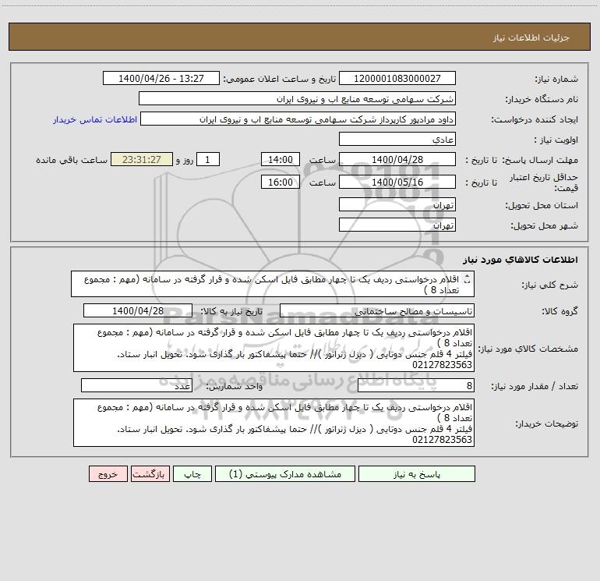
Task: Click the label ساعت باقی مانده
Action: (x=72, y=160)
